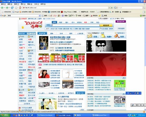Click the Google logo on the Google toolbar
This screenshot has width=146, height=117.
[3, 16]
